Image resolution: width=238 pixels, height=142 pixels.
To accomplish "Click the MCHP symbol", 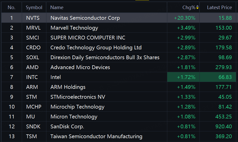I will coord(33,107).
